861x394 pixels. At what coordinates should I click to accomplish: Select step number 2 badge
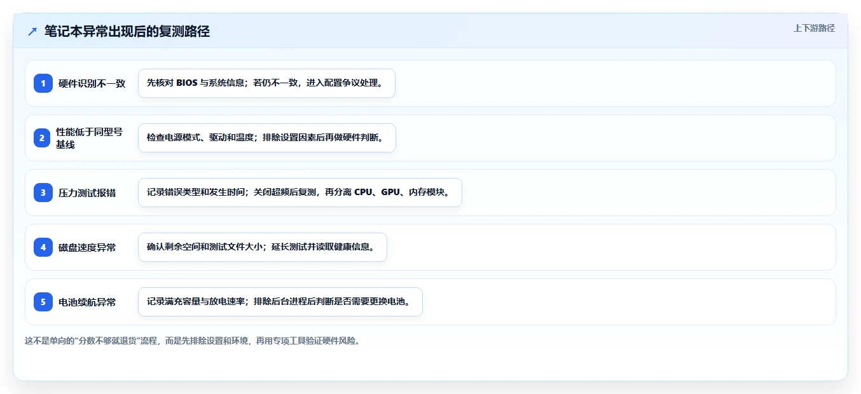43,138
